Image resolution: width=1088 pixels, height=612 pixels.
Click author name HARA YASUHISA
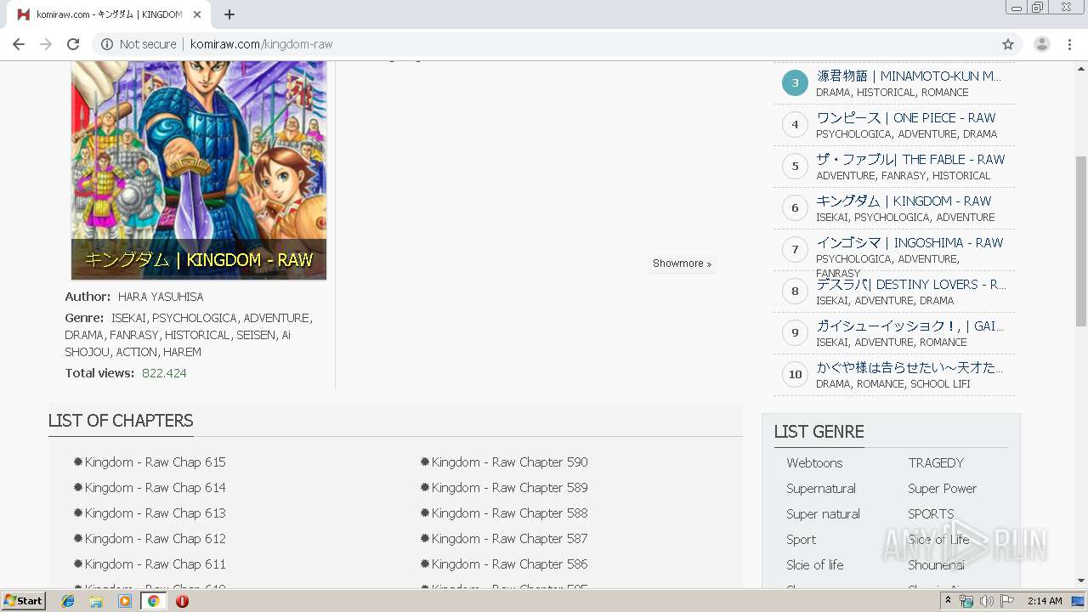[x=161, y=297]
